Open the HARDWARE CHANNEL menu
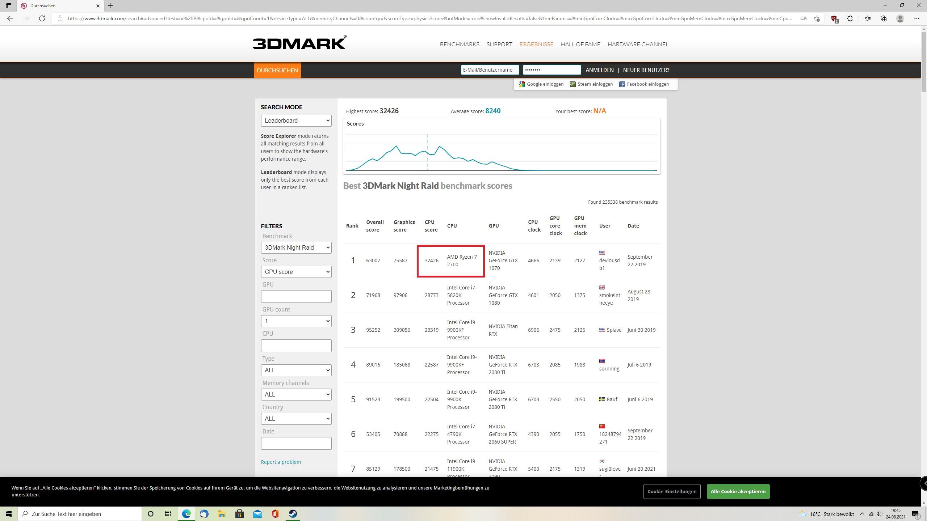Screen dimensions: 927x521 pyautogui.click(x=638, y=44)
